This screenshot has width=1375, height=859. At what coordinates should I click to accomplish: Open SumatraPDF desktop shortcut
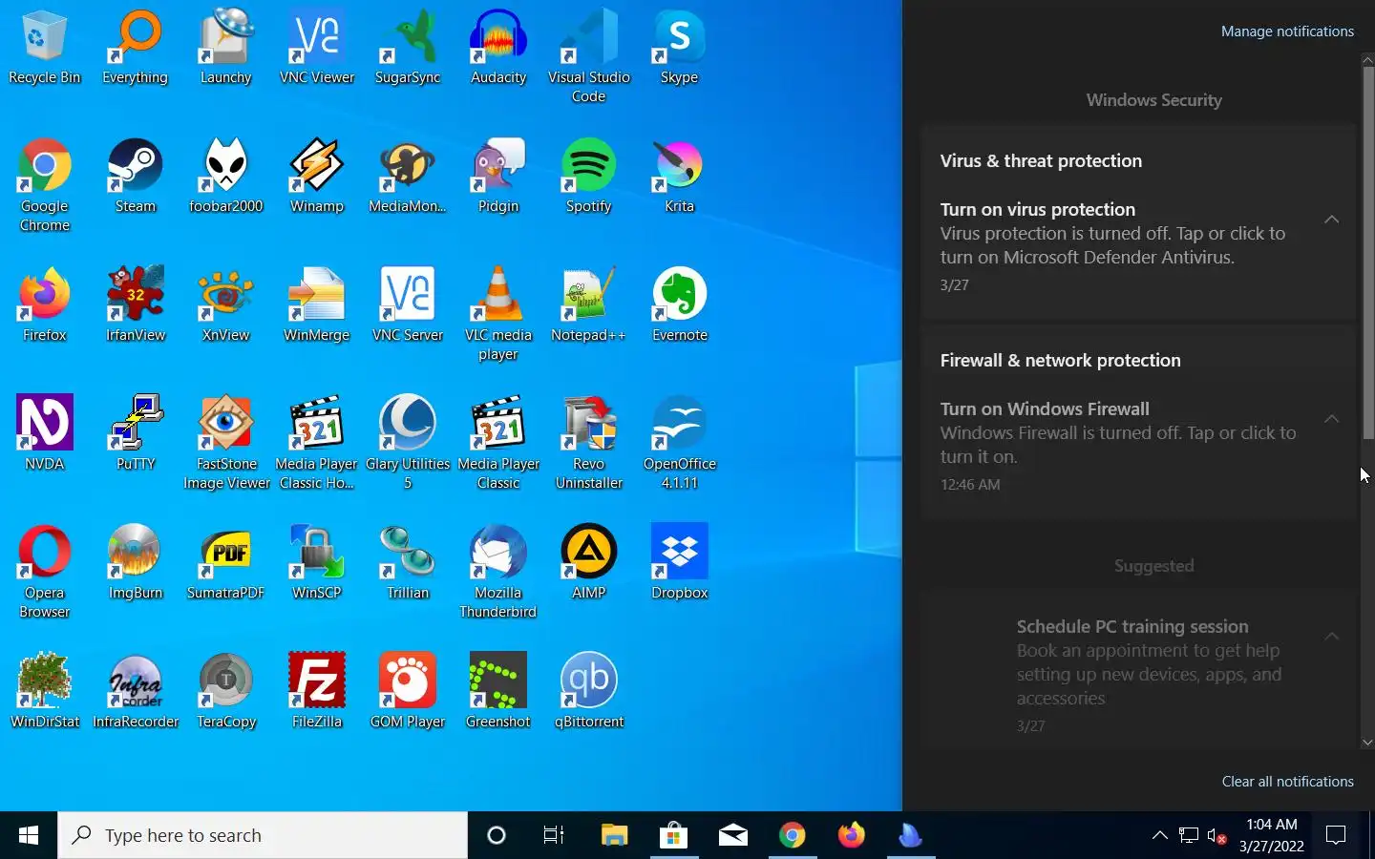225,563
